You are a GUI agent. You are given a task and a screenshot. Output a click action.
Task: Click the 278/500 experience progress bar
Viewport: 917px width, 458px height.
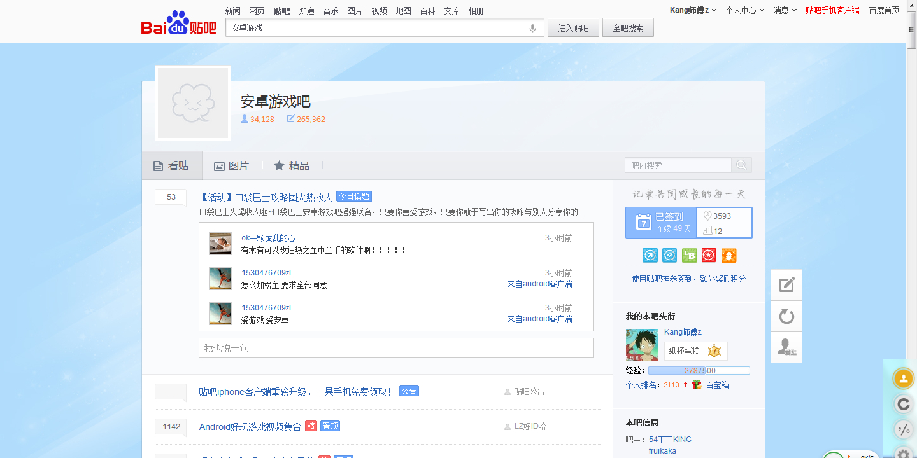click(x=699, y=370)
